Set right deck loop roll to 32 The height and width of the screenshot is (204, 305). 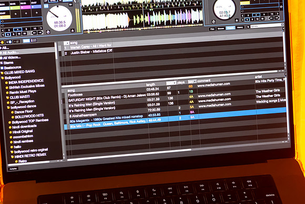tap(262, 19)
